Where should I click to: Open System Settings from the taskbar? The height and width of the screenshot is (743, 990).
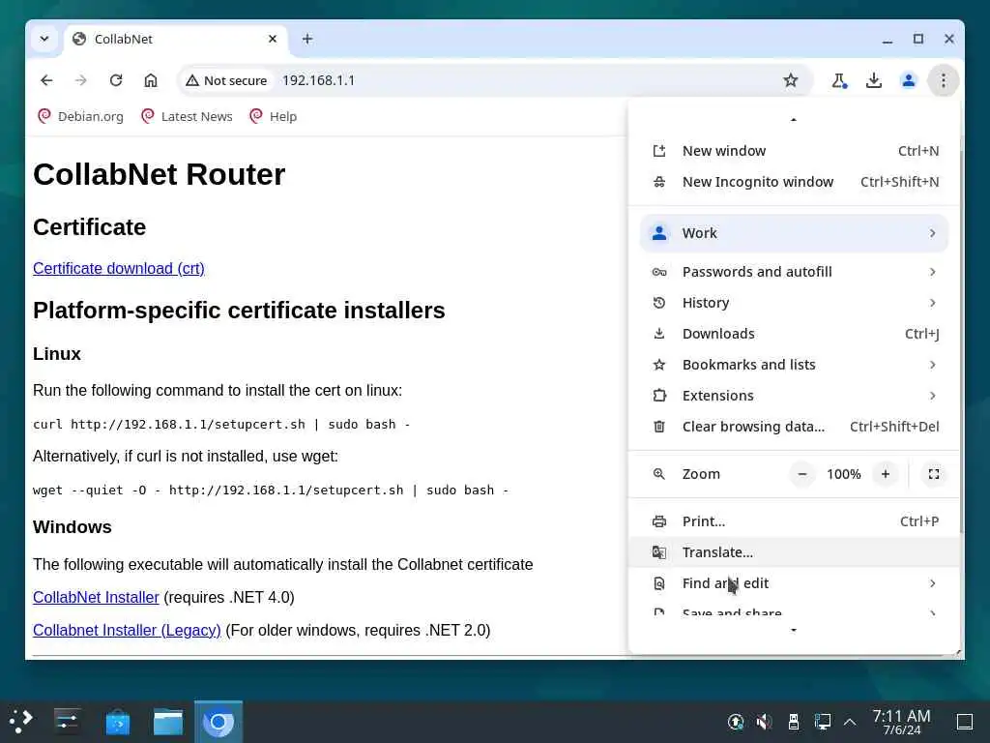click(x=67, y=721)
